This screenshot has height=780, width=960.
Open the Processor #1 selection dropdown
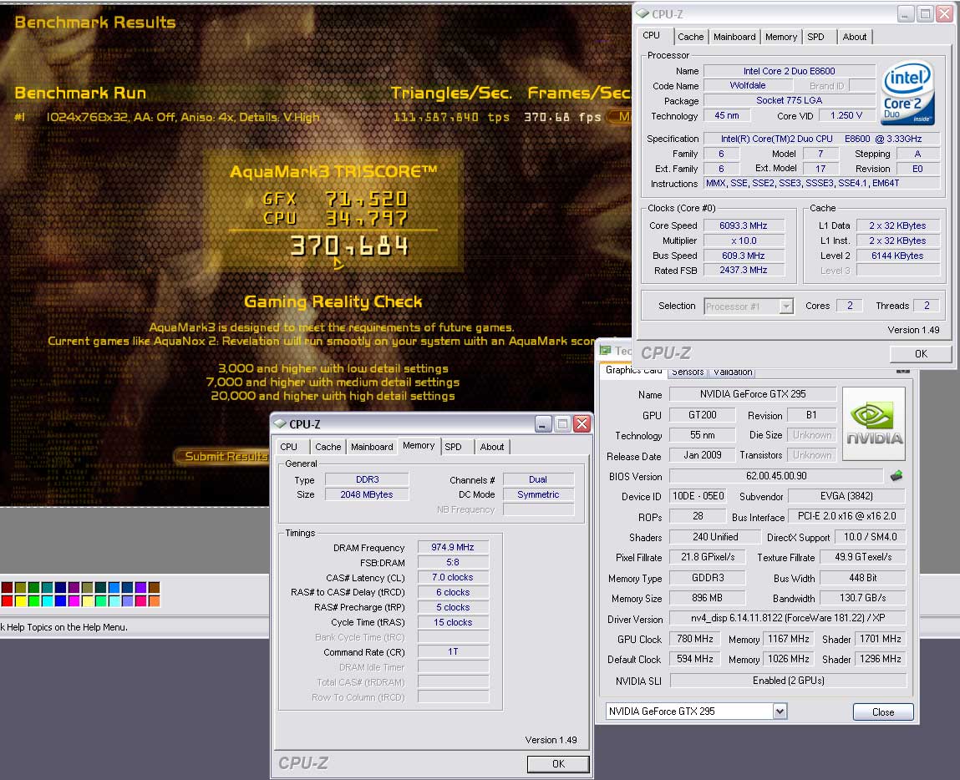786,306
